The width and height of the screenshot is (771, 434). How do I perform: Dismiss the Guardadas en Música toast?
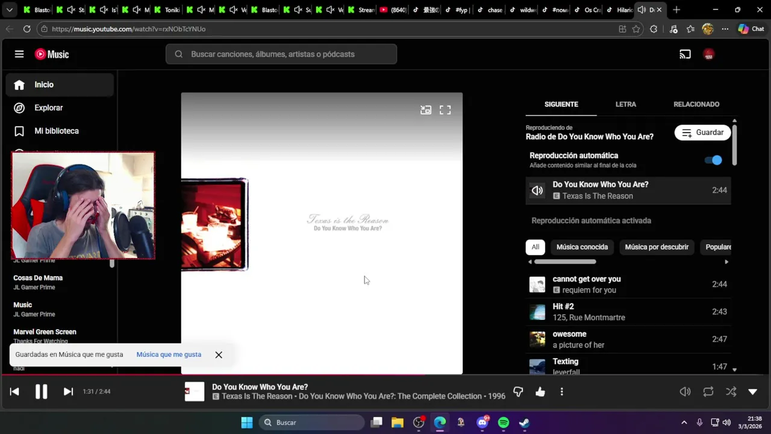219,355
